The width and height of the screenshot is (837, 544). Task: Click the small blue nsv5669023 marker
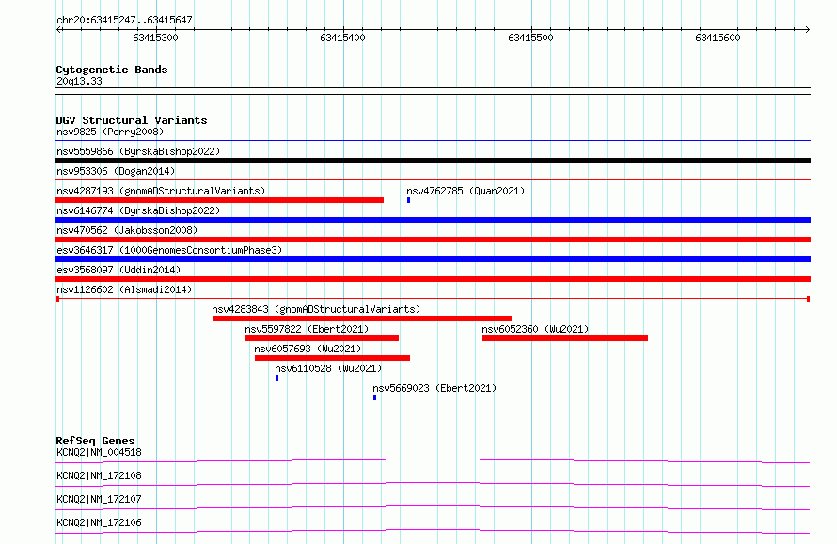point(374,397)
